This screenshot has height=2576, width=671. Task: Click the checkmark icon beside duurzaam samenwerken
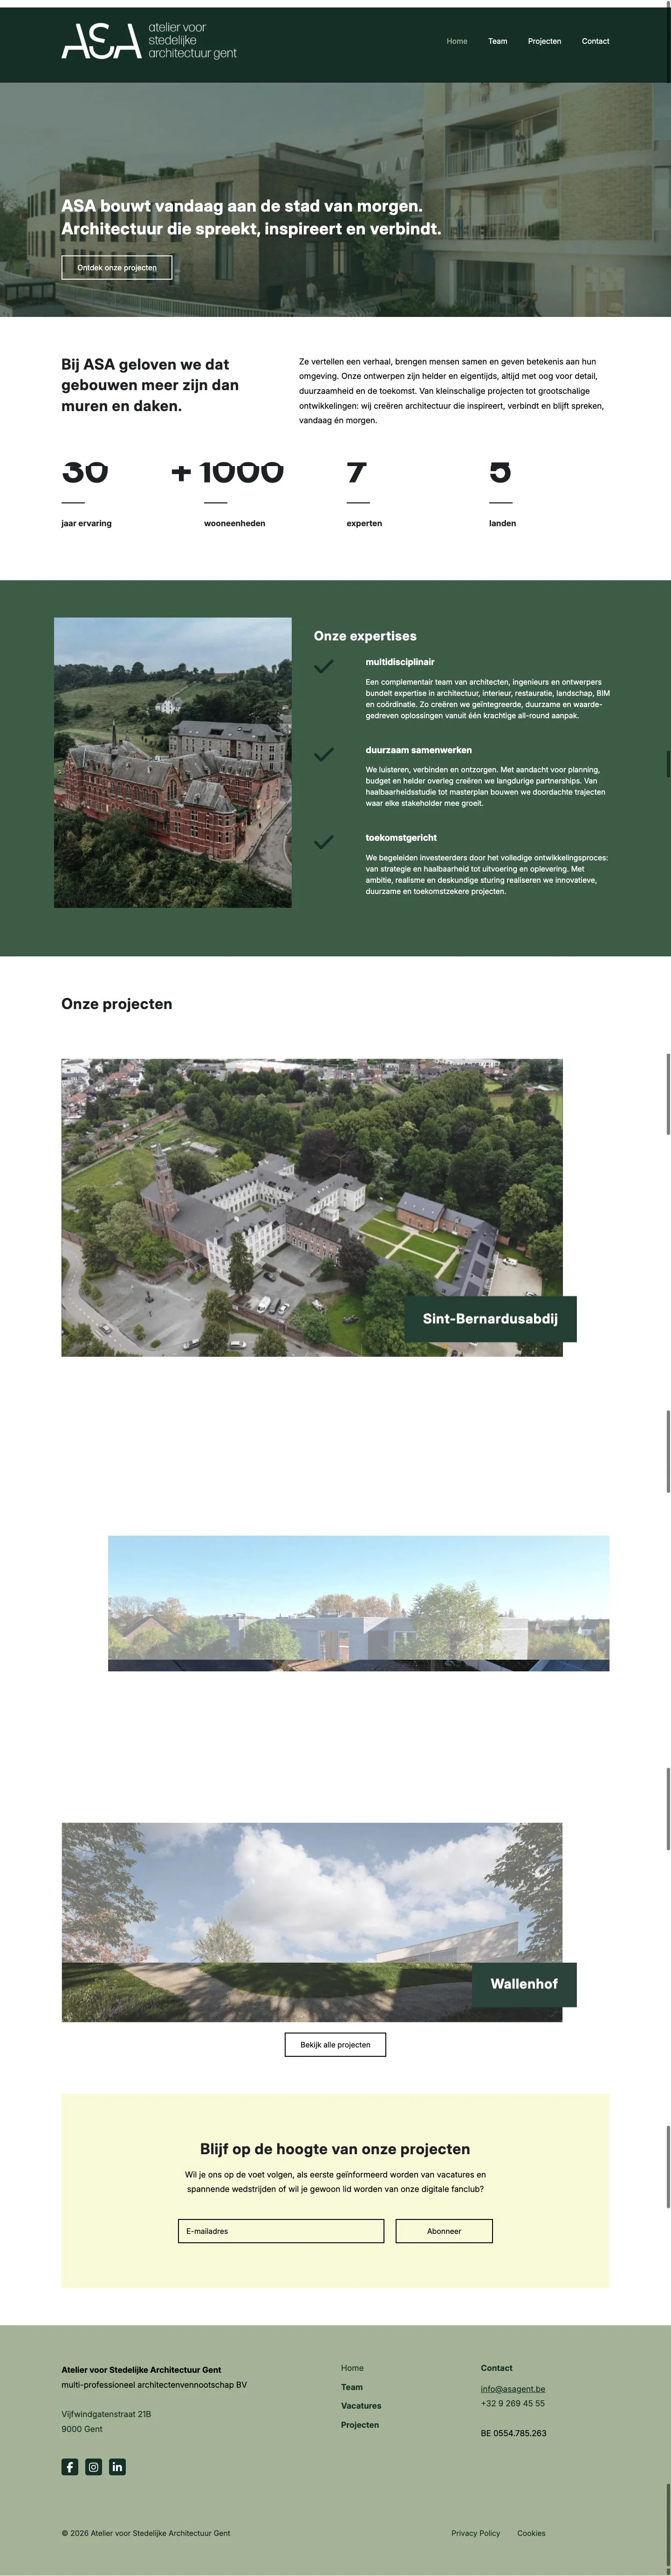324,755
